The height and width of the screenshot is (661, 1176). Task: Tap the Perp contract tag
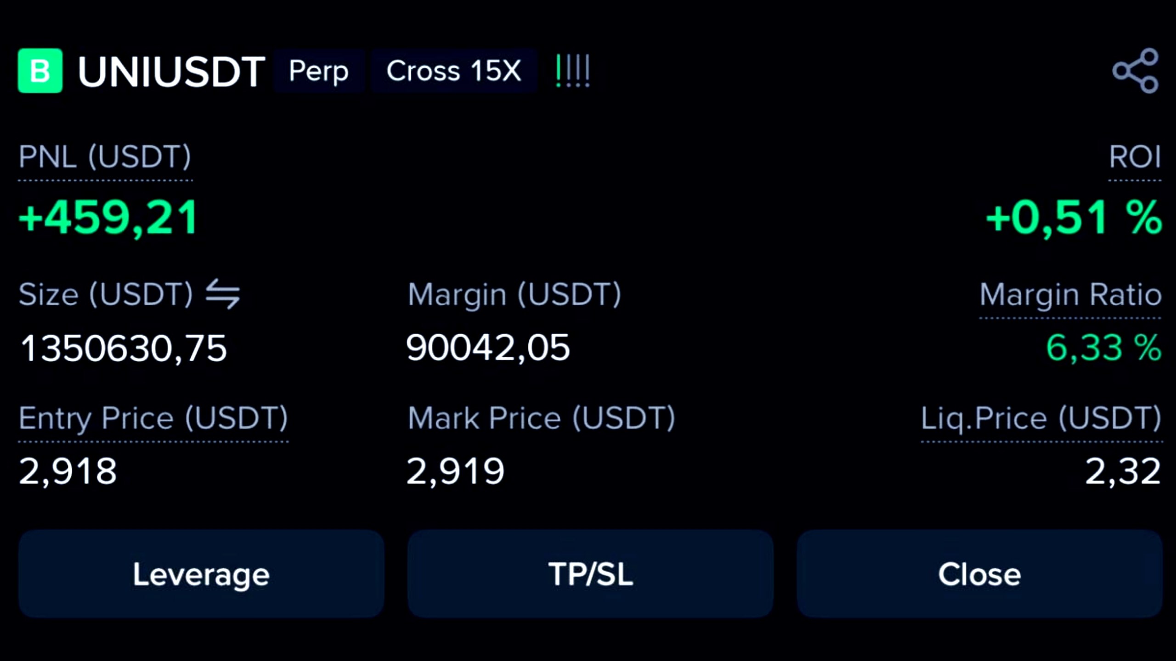tap(319, 71)
